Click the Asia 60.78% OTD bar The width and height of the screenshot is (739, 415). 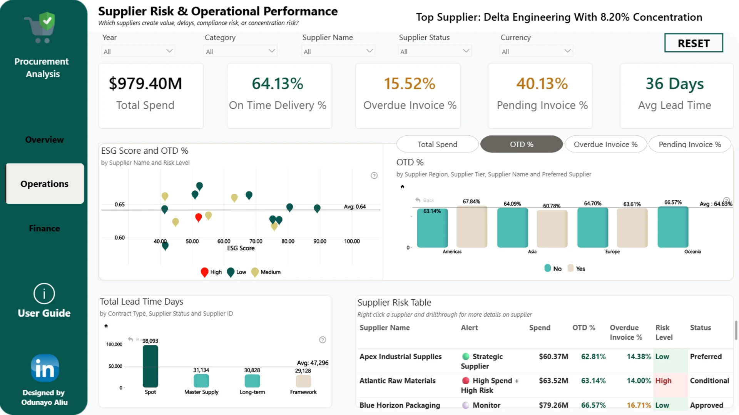552,229
